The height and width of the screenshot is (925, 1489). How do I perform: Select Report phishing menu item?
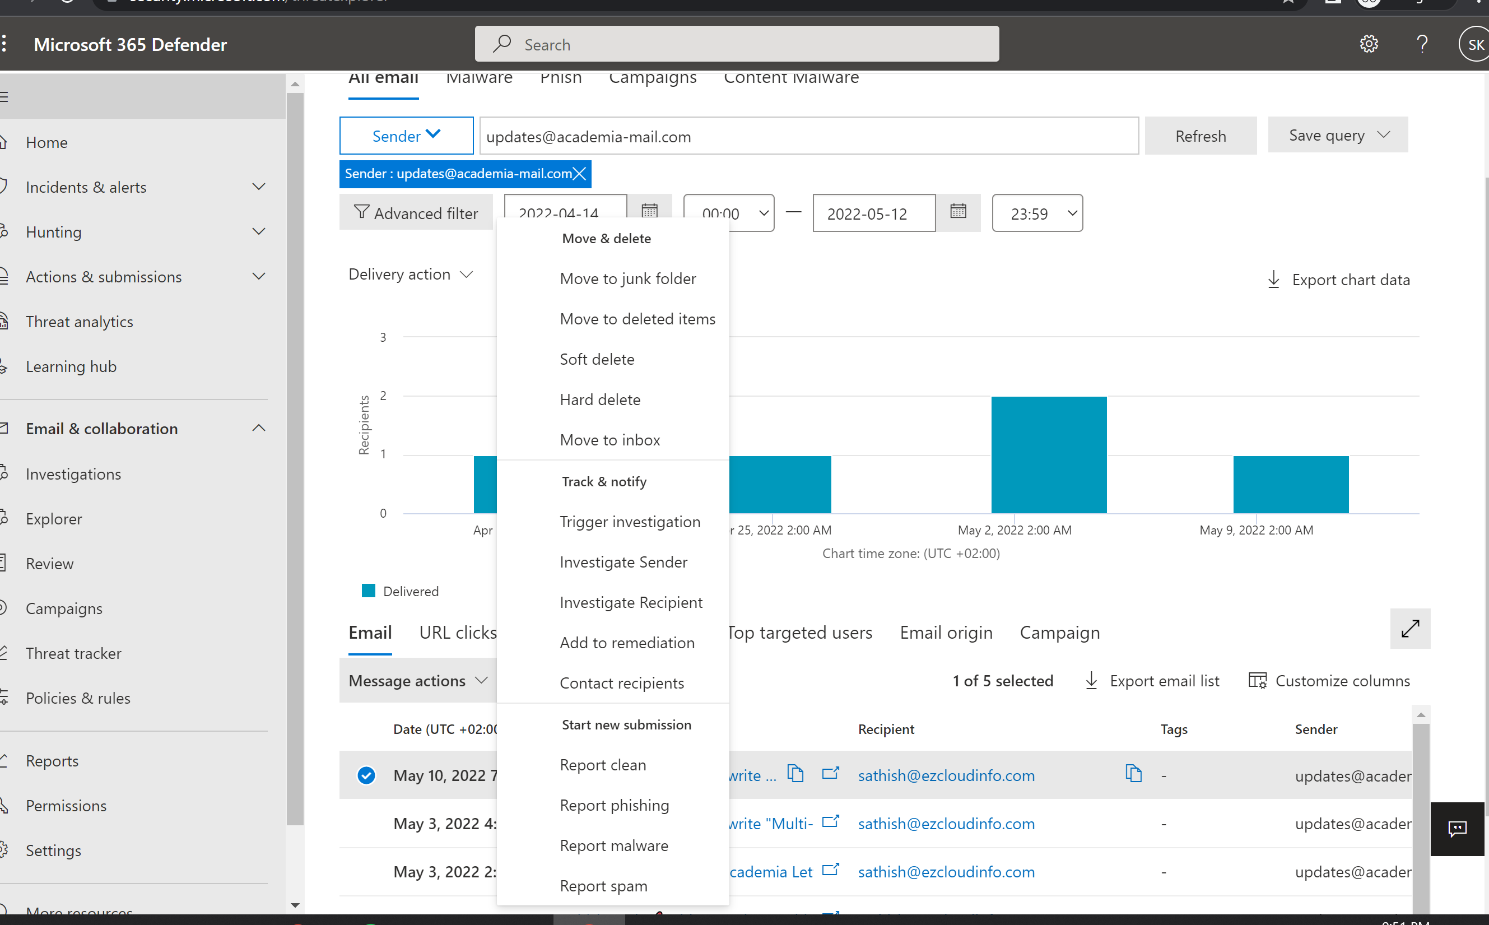[x=614, y=805]
